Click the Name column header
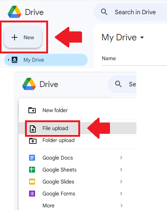Viewport: 167px width, 210px height. 109,58
